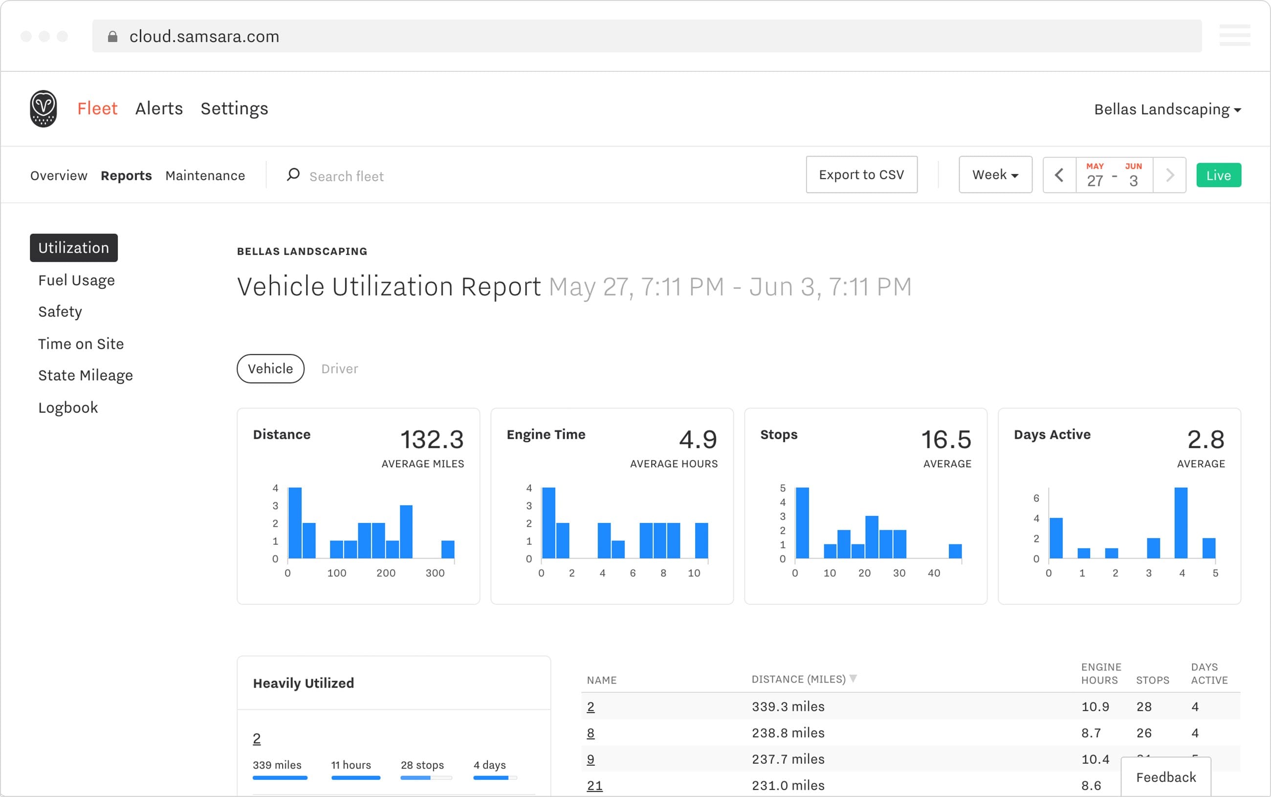Open the browser hamburger menu

[1235, 35]
